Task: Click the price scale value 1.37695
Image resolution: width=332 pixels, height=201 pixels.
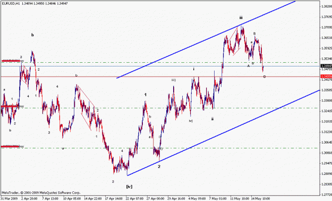Action: tap(326, 17)
